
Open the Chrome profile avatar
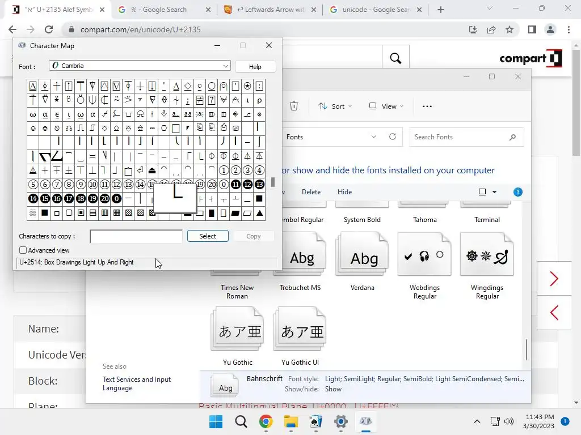[550, 29]
